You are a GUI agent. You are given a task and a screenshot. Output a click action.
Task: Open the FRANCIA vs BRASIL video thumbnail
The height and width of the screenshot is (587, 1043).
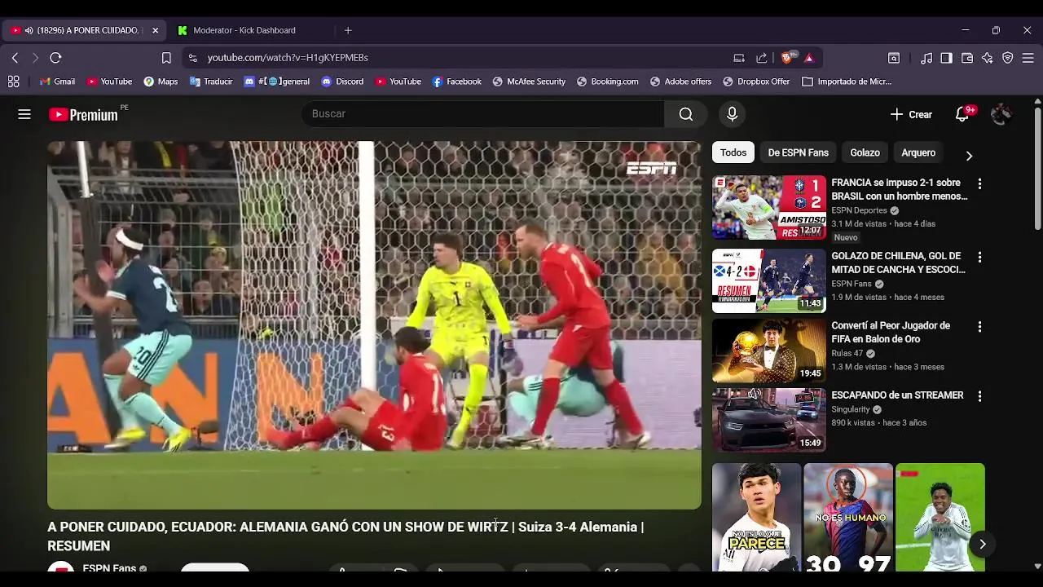pyautogui.click(x=769, y=207)
